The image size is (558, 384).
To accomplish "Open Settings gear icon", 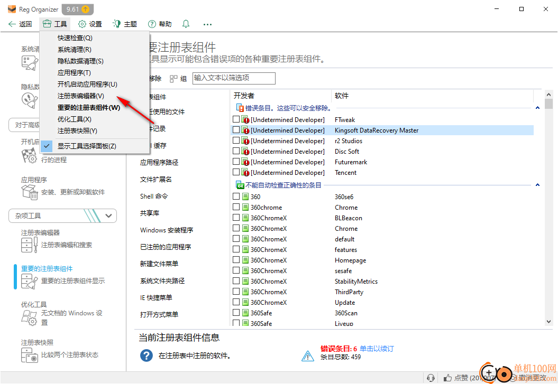I will click(x=82, y=24).
